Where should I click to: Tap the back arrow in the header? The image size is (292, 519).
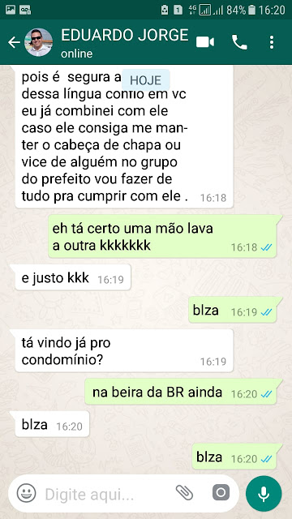coord(14,42)
